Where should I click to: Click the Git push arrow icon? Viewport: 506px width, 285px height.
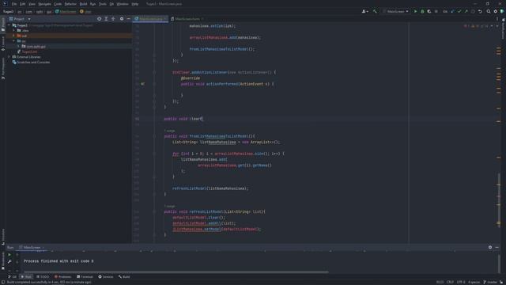[466, 11]
